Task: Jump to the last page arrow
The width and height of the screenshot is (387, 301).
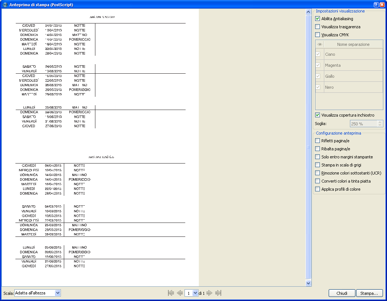Action: click(x=218, y=293)
